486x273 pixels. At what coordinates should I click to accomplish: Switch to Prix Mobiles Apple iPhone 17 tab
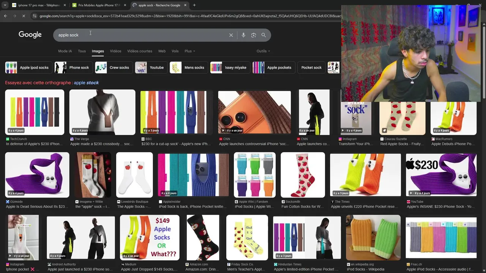[99, 5]
